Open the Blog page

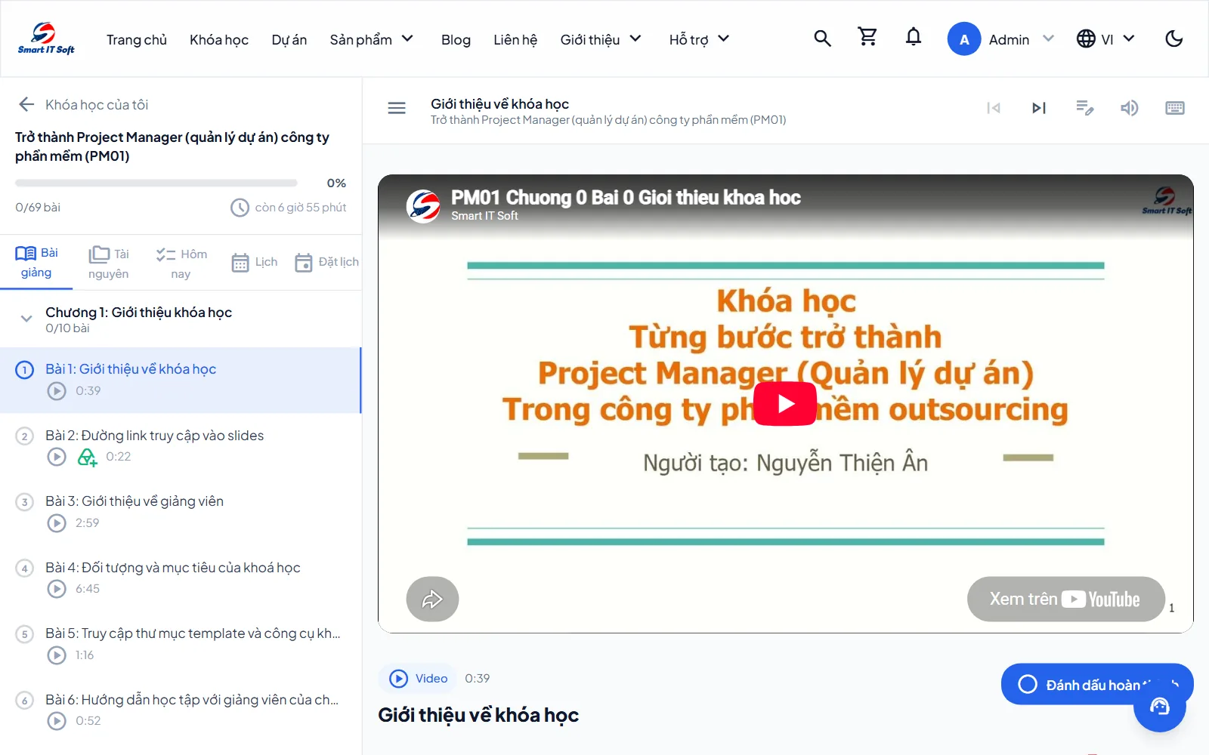456,39
